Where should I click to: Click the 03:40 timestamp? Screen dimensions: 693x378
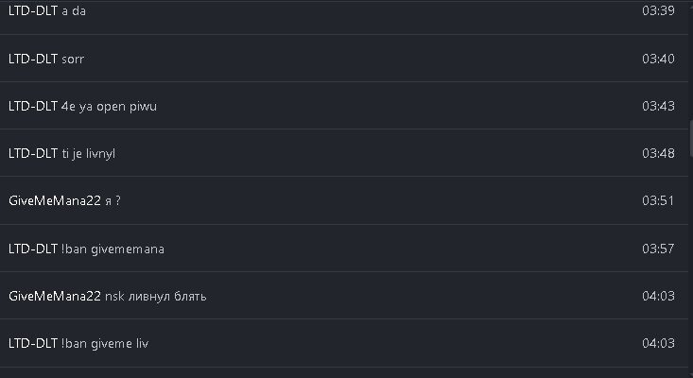(x=658, y=59)
